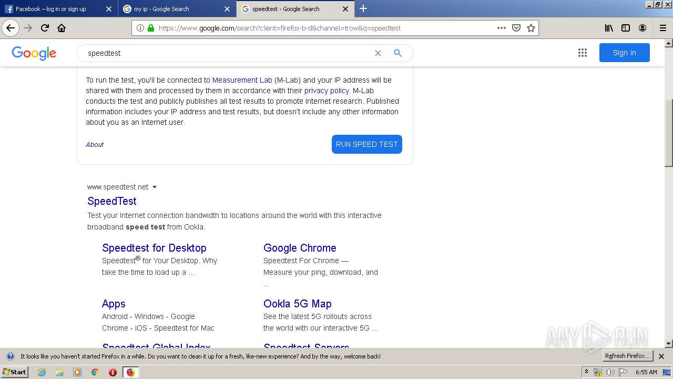This screenshot has height=379, width=673.
Task: Open the Speedtest for Desktop link
Action: pyautogui.click(x=154, y=248)
